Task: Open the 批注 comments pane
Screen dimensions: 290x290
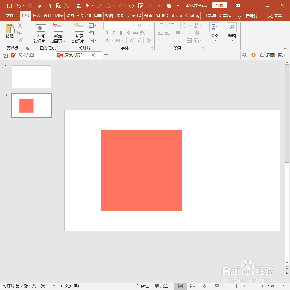Action: pos(162,286)
